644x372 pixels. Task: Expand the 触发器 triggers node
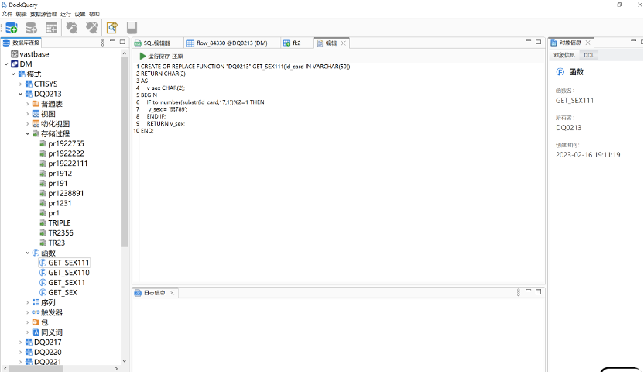tap(28, 312)
